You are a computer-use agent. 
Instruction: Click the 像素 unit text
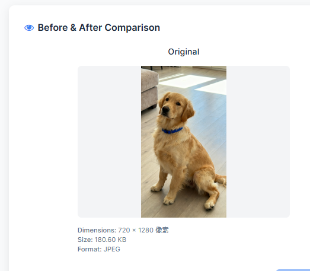(162, 230)
